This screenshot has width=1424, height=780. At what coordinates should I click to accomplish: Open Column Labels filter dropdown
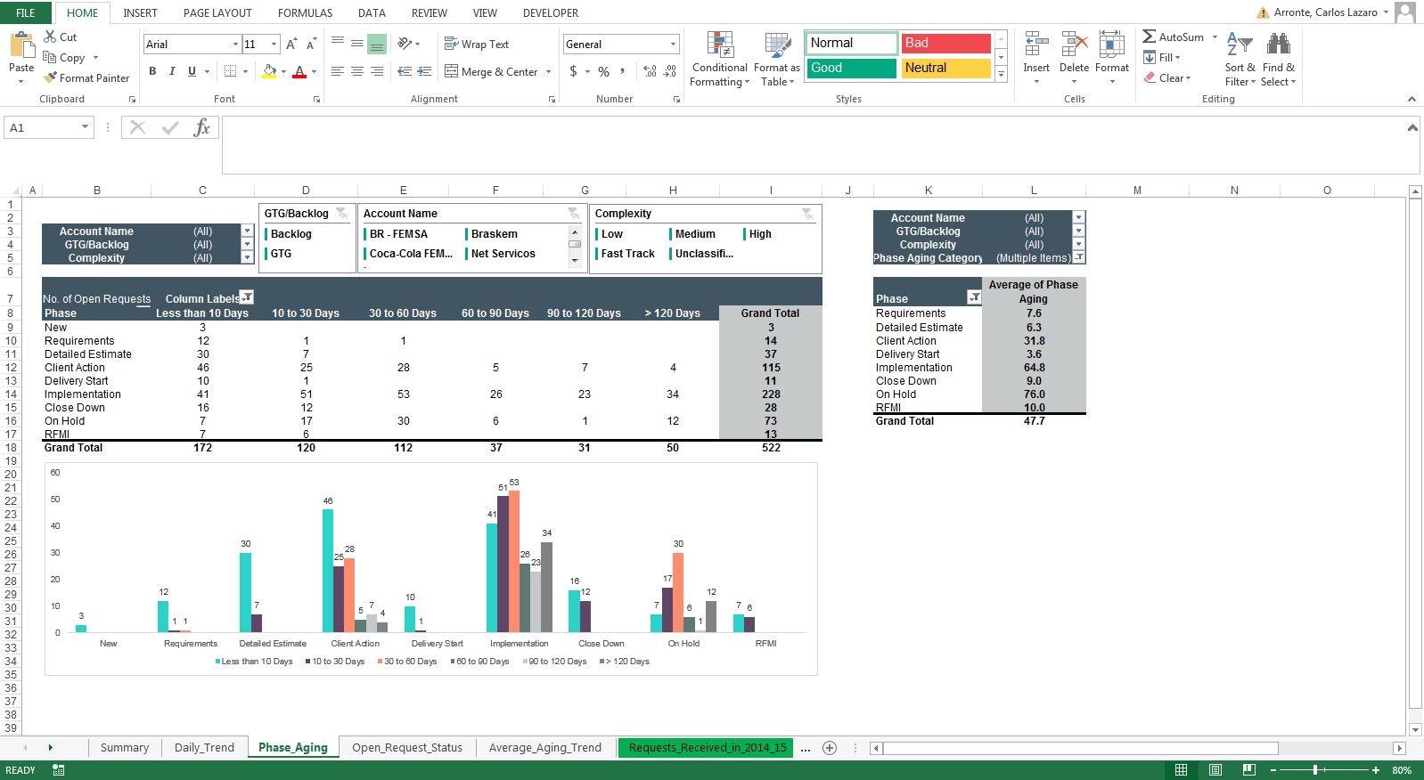tap(247, 297)
